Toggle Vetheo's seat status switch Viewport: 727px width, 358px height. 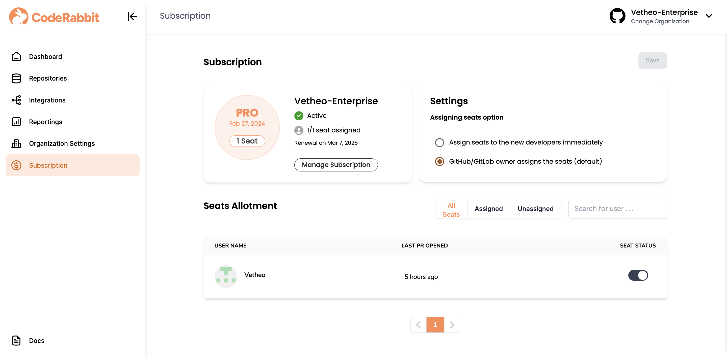638,275
